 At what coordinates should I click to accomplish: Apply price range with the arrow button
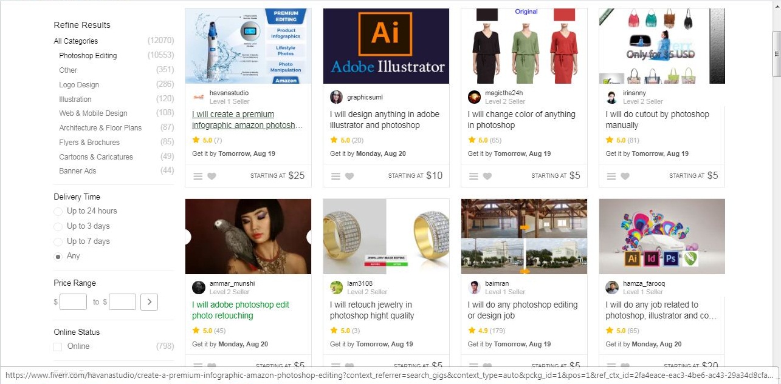pos(149,301)
